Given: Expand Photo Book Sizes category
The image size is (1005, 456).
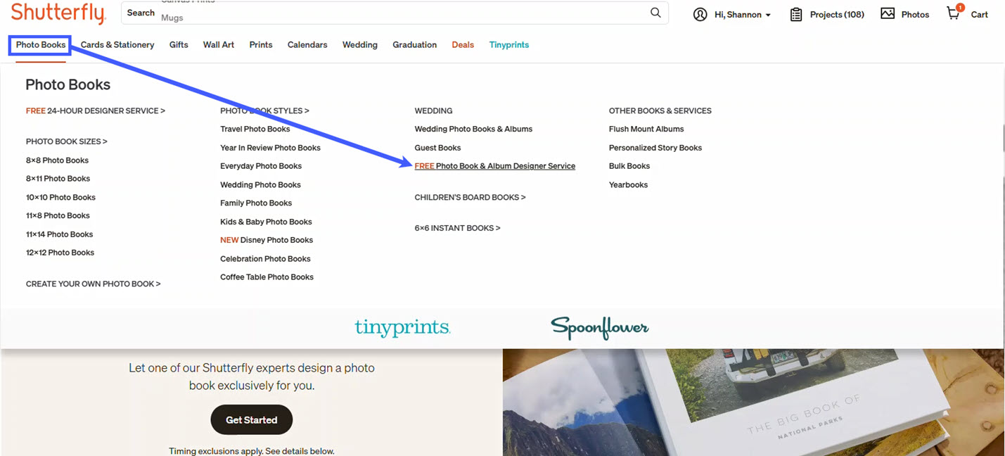Looking at the screenshot, I should (66, 141).
